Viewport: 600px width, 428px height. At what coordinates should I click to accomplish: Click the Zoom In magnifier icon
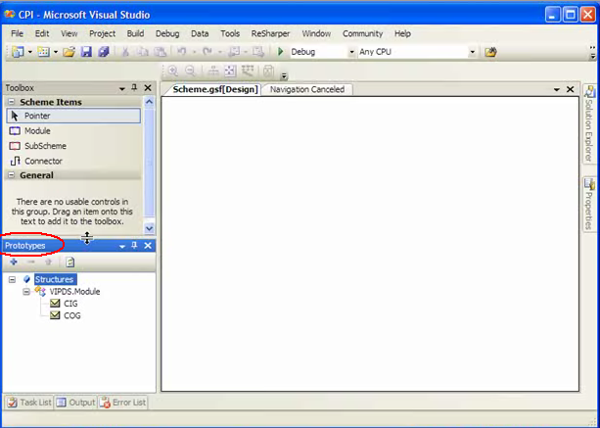(172, 71)
